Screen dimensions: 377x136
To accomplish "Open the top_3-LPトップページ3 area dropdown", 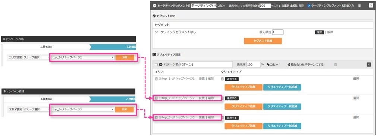I will [x=83, y=109].
